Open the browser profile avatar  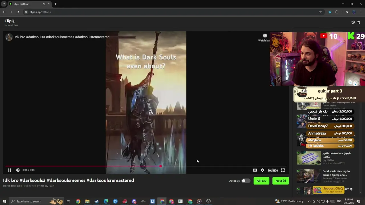click(354, 12)
